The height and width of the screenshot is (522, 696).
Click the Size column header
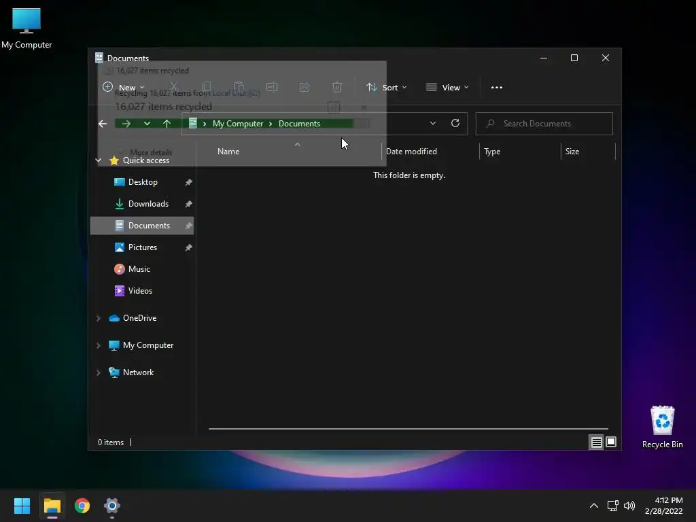click(x=572, y=152)
